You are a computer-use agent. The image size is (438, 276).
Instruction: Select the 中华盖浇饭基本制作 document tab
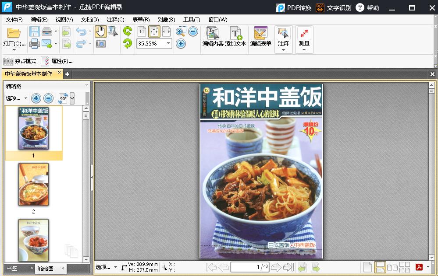point(29,74)
